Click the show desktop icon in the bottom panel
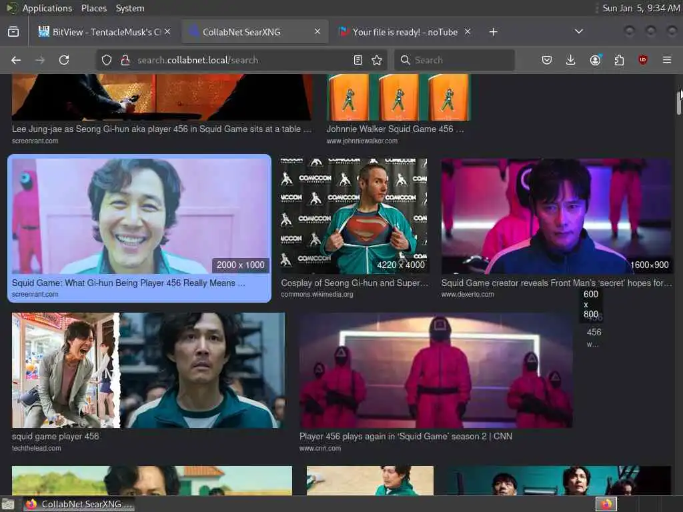Viewport: 683px width, 512px height. pos(8,504)
